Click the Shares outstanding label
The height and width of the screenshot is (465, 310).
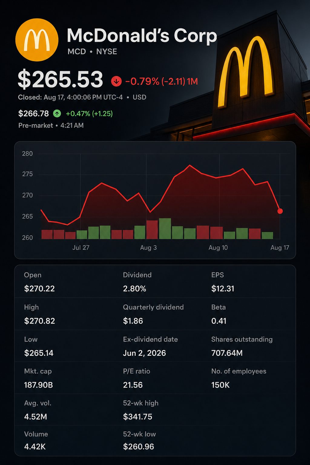pos(242,339)
